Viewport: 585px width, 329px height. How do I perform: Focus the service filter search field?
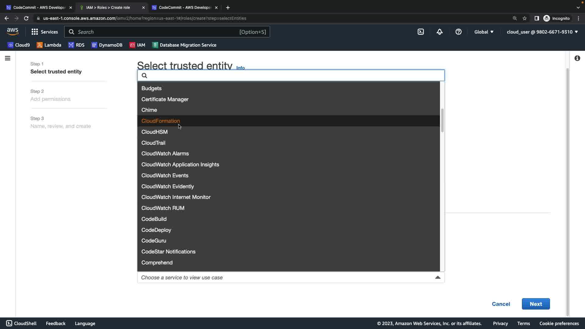(292, 76)
